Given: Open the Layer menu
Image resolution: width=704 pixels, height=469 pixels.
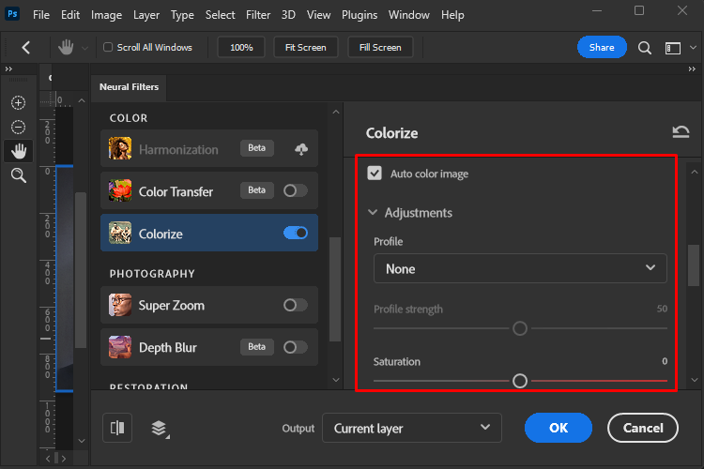Looking at the screenshot, I should pos(146,15).
